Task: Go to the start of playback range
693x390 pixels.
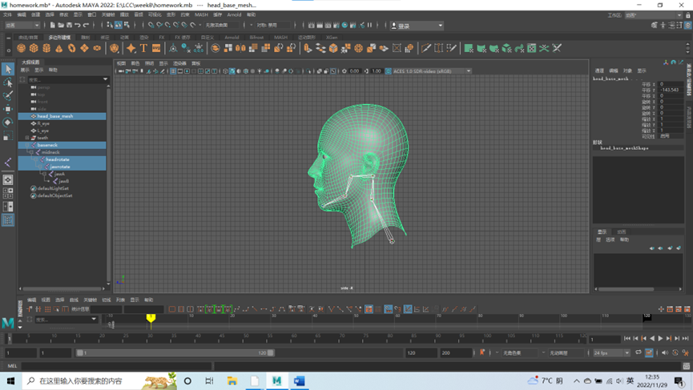Action: point(627,339)
